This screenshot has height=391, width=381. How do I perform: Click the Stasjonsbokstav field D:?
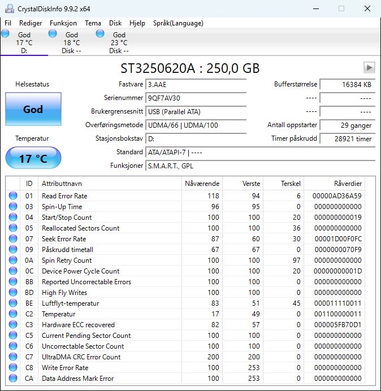pyautogui.click(x=196, y=138)
